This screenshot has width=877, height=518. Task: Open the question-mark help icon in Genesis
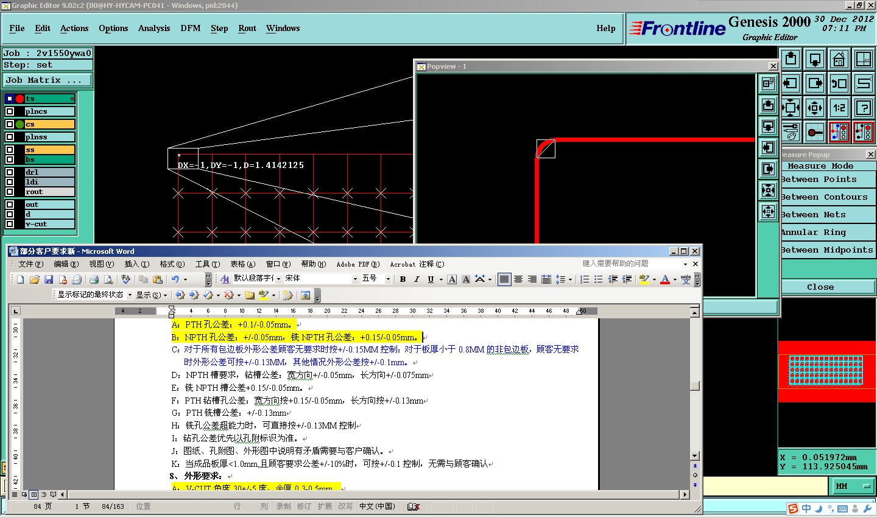[864, 108]
